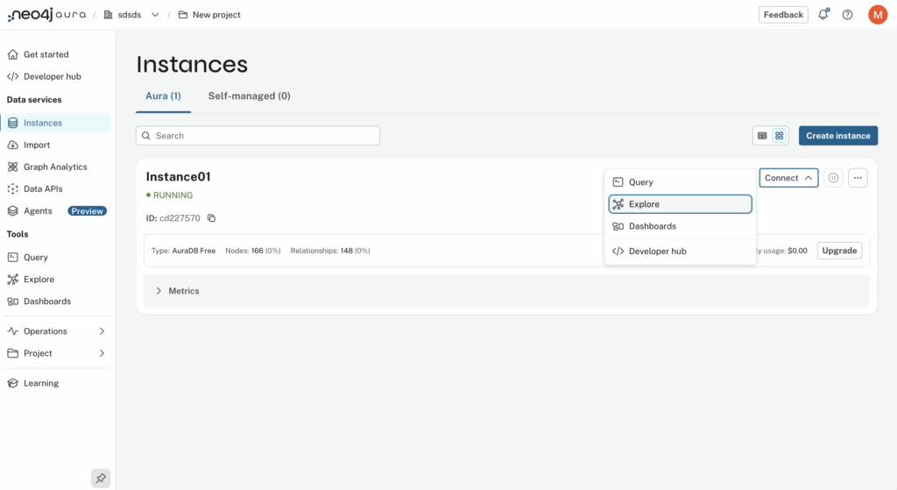The image size is (897, 490).
Task: Open Graph Analytics in sidebar
Action: pos(55,167)
